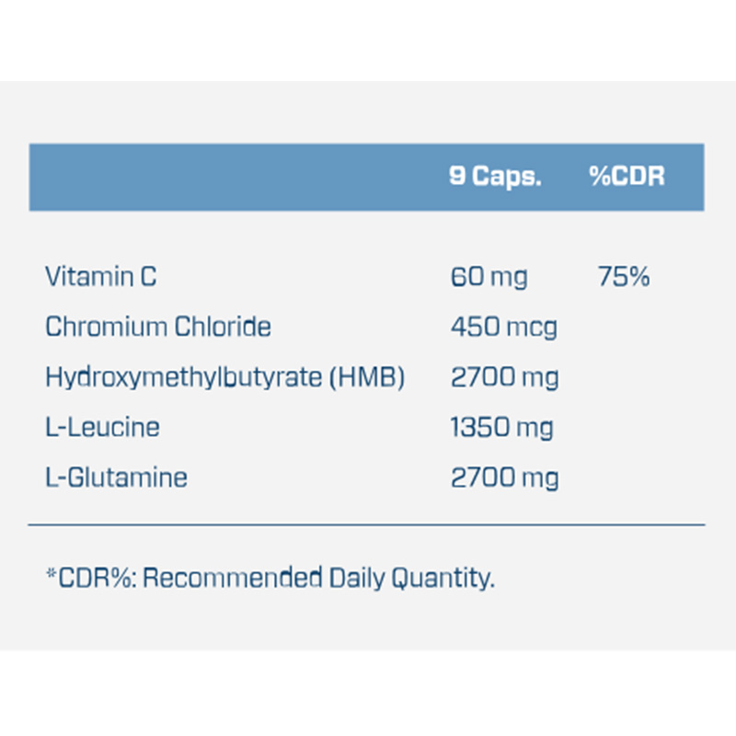Click the empty %CDR cell for L-Glutamine

tap(626, 477)
